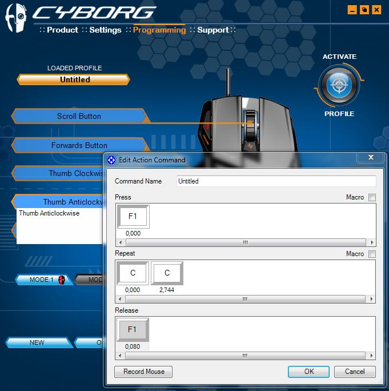Open the Loaded Profile Untitled selector
Image resolution: width=389 pixels, height=391 pixels.
pyautogui.click(x=75, y=80)
